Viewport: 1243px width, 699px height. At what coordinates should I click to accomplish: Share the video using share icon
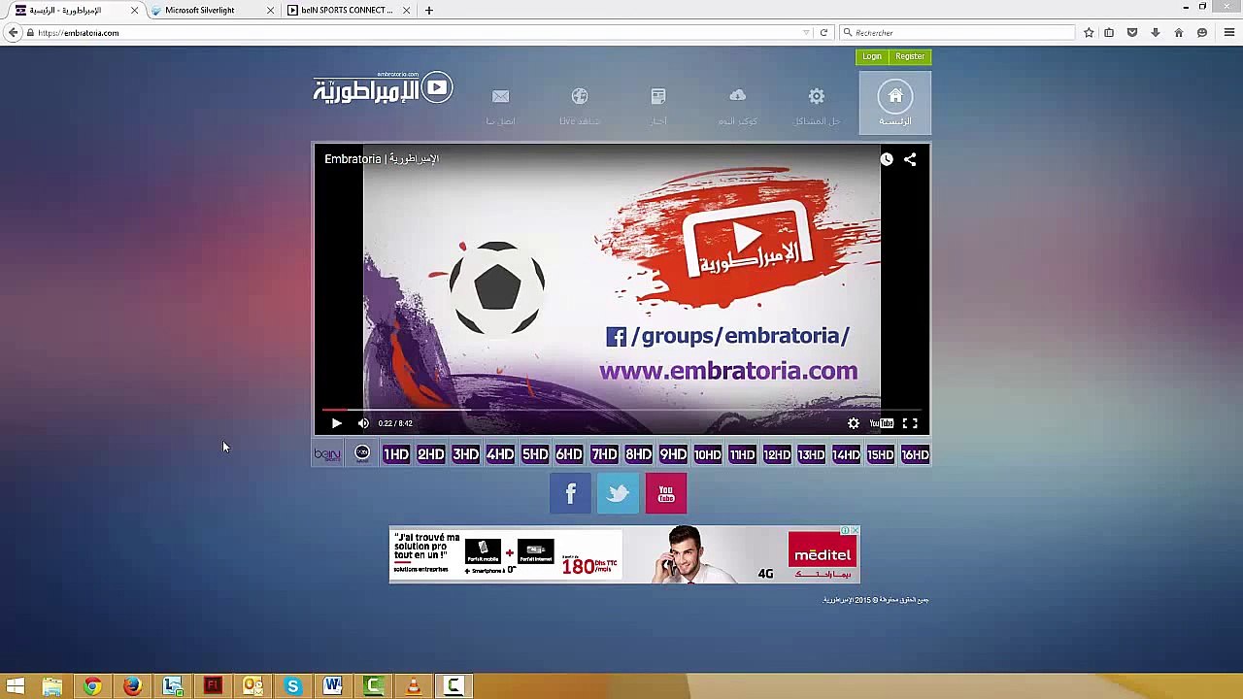(x=910, y=159)
